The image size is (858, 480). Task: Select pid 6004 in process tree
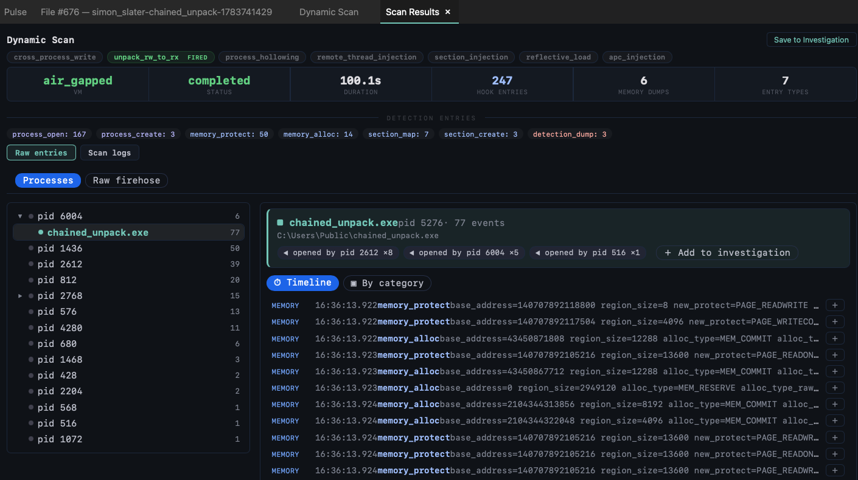128,216
